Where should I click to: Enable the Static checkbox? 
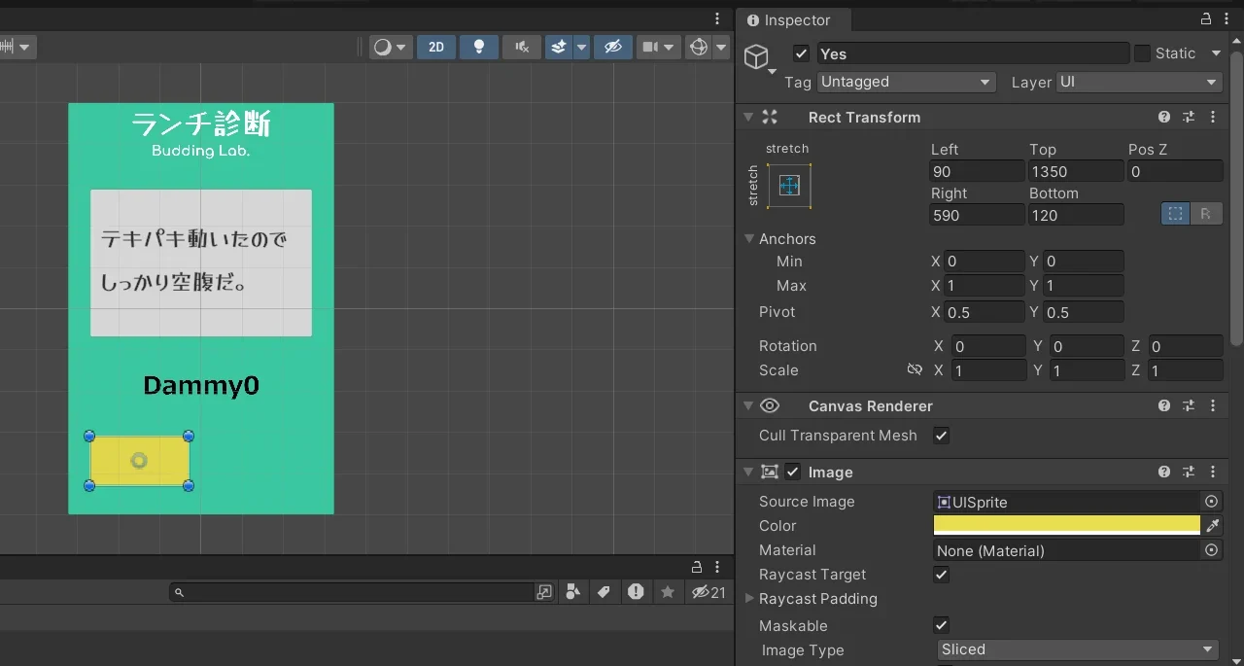[1142, 53]
